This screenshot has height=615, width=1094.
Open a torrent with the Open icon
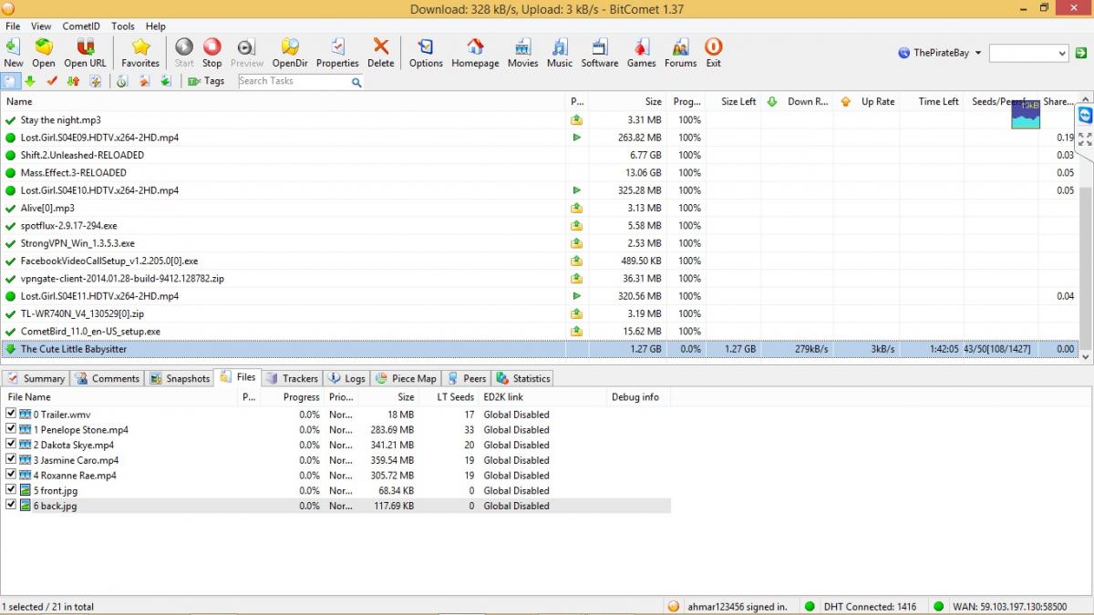click(x=44, y=53)
